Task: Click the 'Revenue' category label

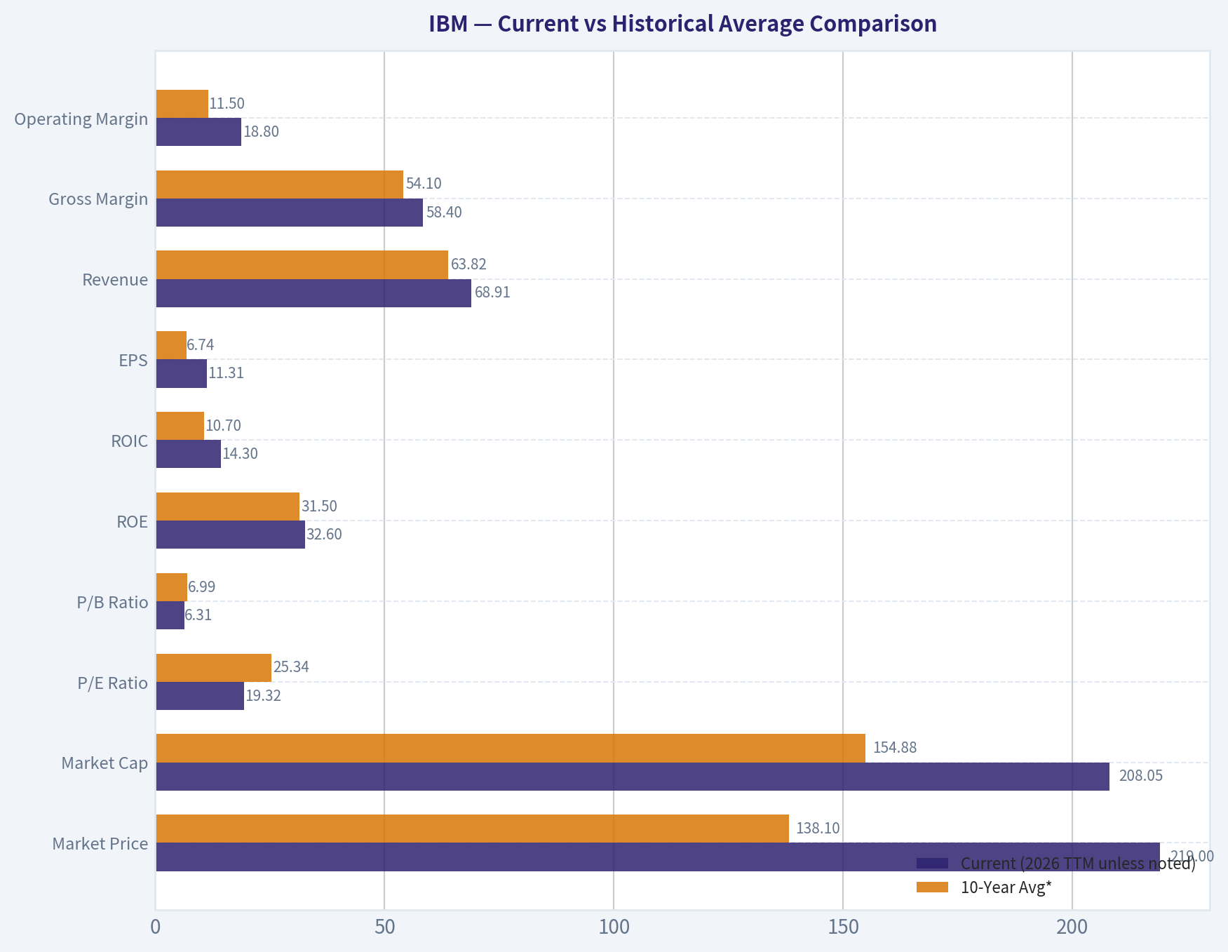Action: (x=115, y=280)
